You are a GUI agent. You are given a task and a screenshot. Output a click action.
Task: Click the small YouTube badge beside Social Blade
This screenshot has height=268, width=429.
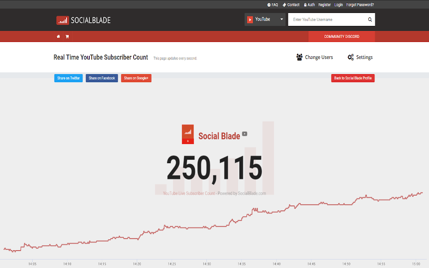pos(244,134)
